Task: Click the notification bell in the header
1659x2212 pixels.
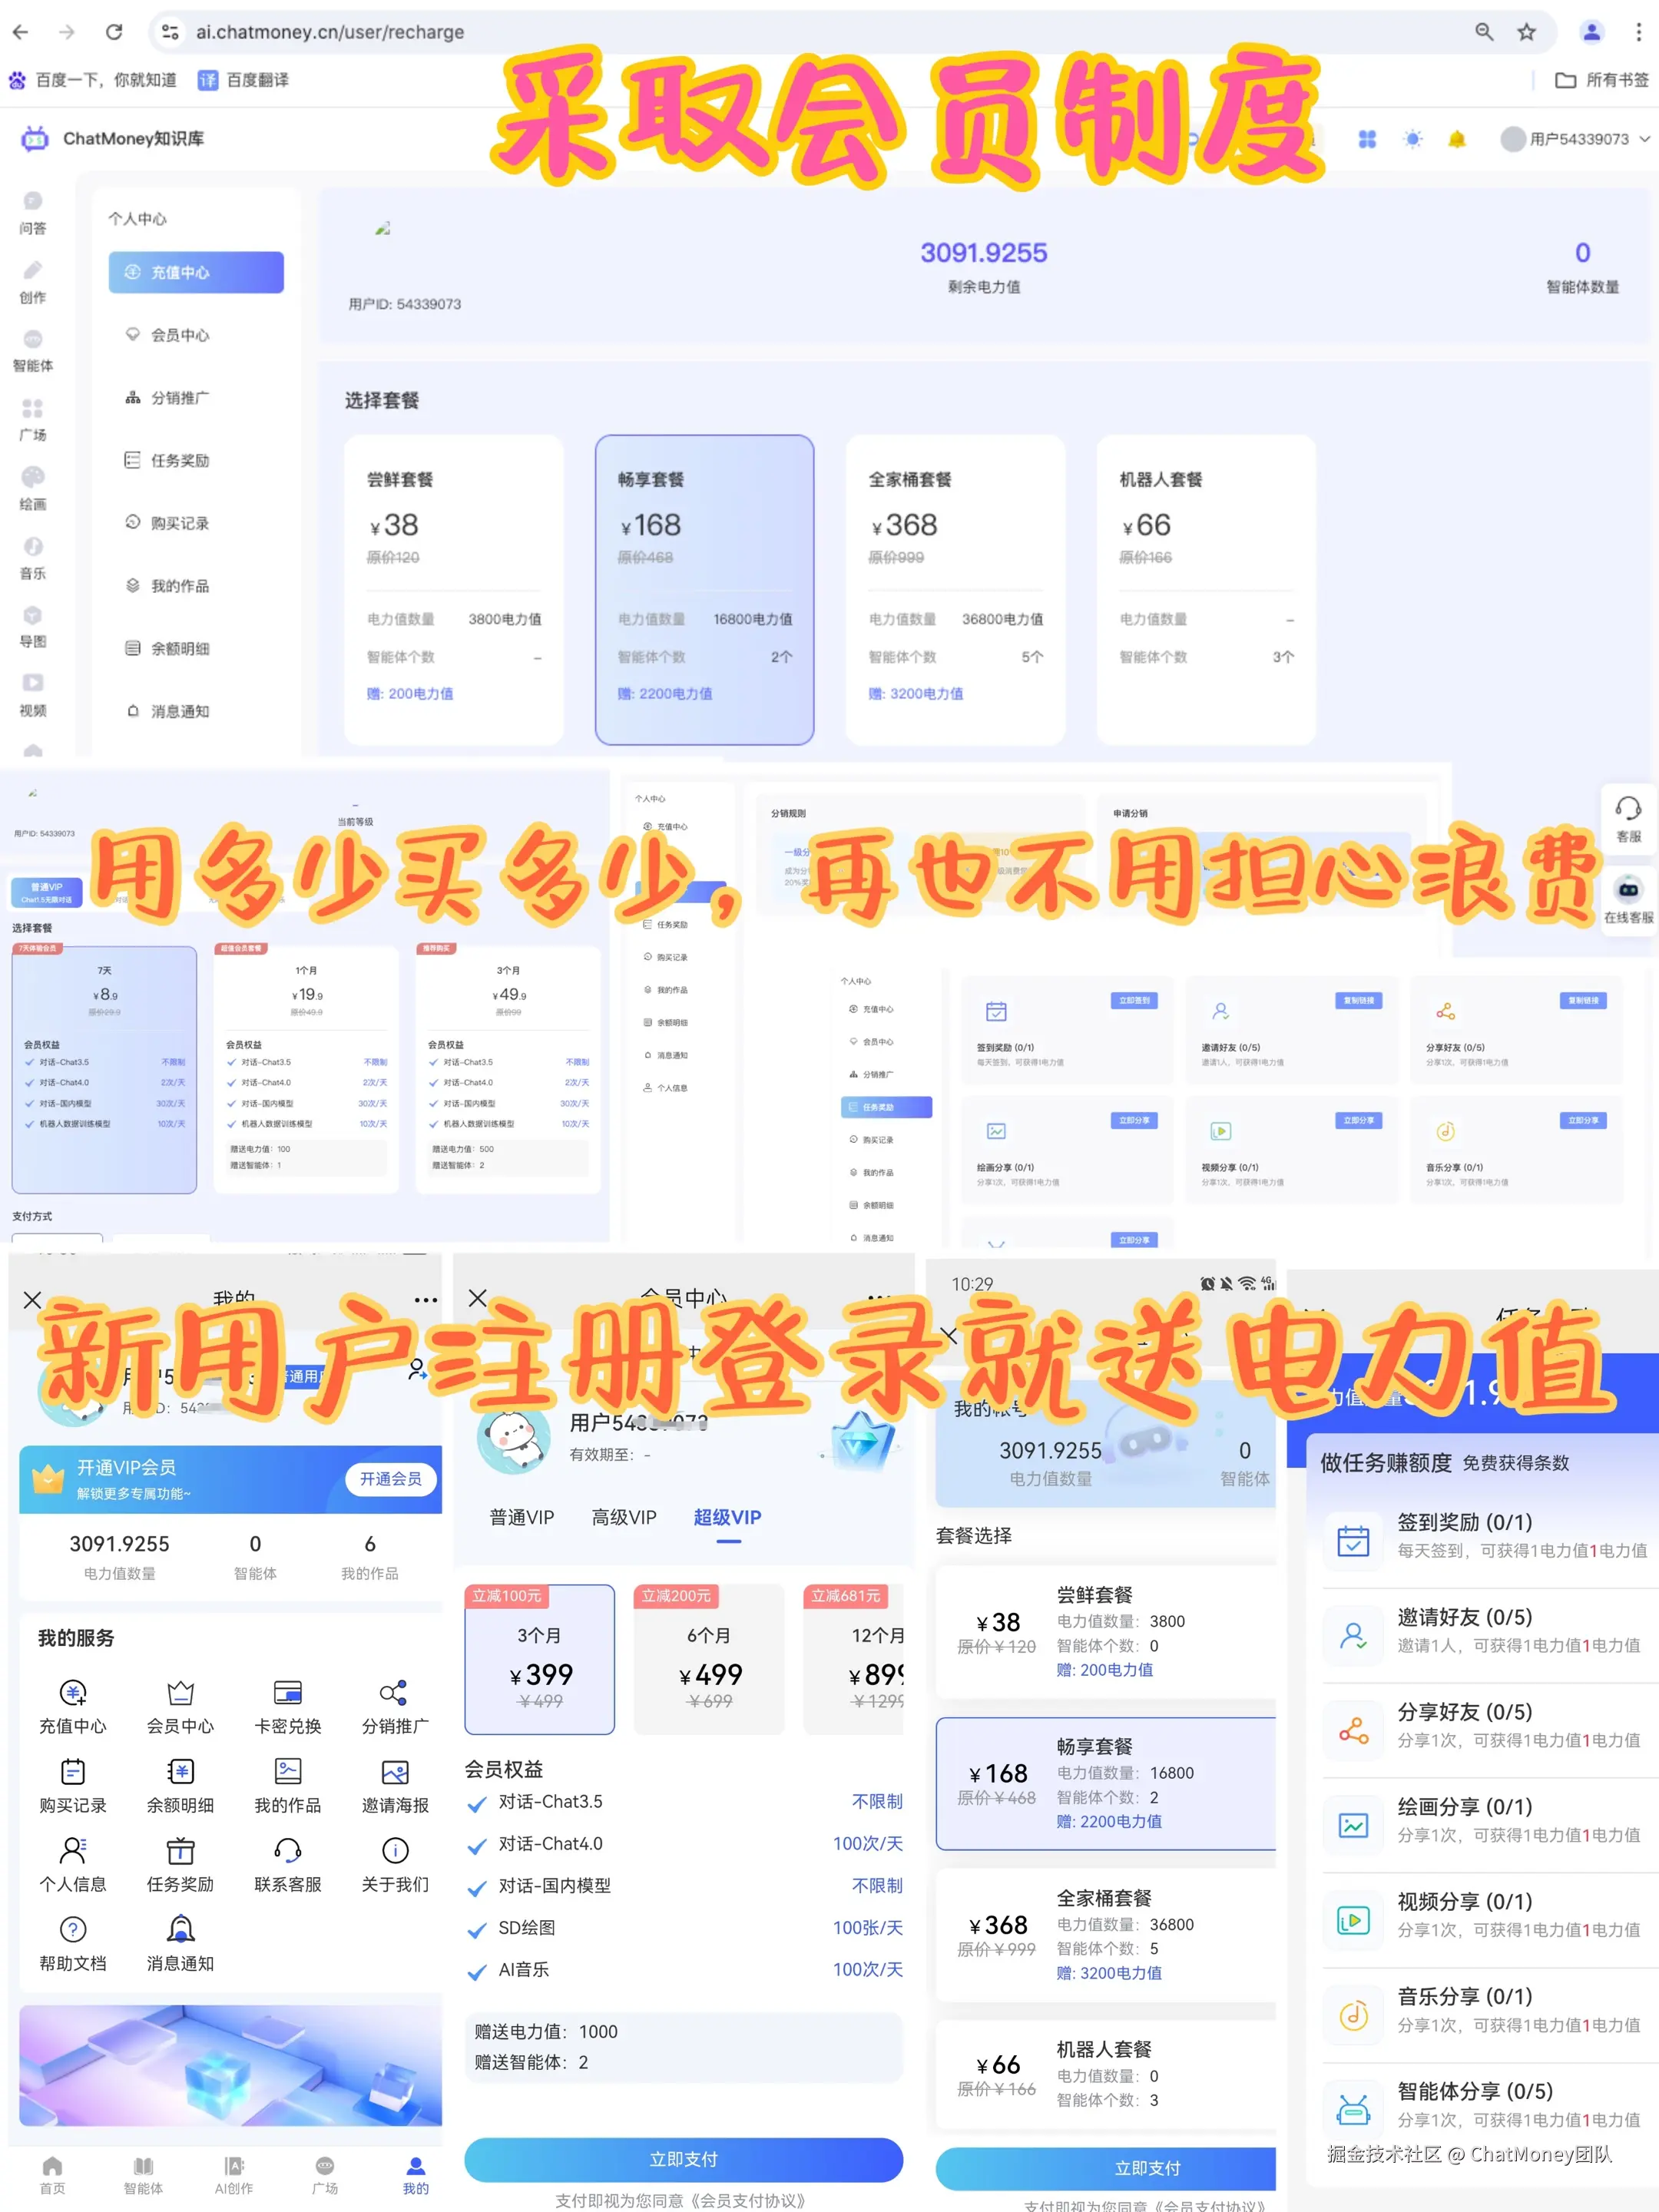Action: (x=1457, y=139)
